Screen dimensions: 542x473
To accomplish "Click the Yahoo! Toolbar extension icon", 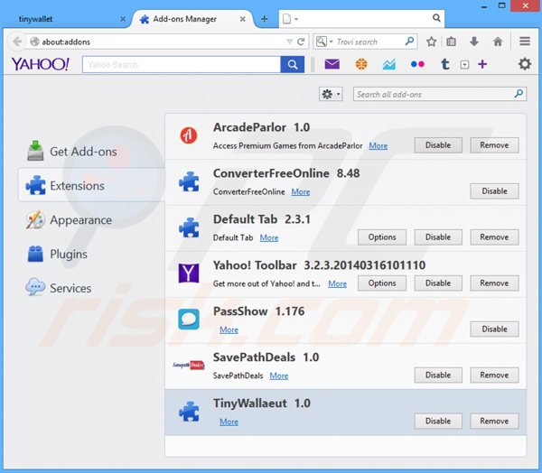I will click(x=189, y=273).
